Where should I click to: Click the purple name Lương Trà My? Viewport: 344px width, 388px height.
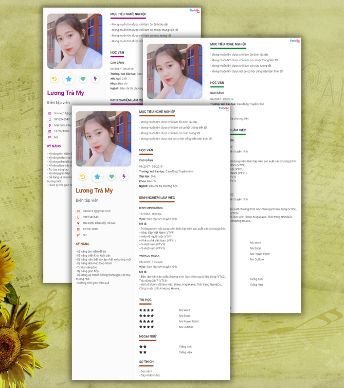pyautogui.click(x=65, y=93)
